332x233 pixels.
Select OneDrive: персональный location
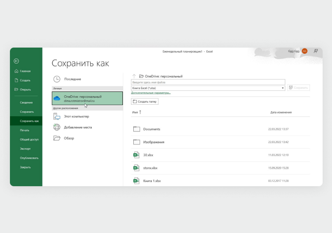click(x=87, y=98)
